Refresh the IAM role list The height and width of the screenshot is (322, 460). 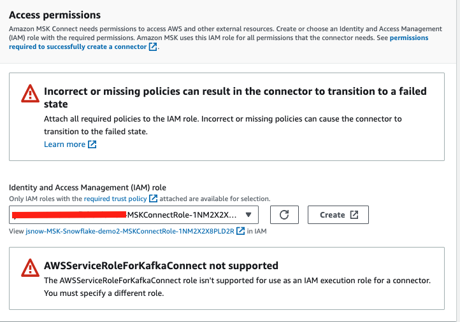pos(285,215)
